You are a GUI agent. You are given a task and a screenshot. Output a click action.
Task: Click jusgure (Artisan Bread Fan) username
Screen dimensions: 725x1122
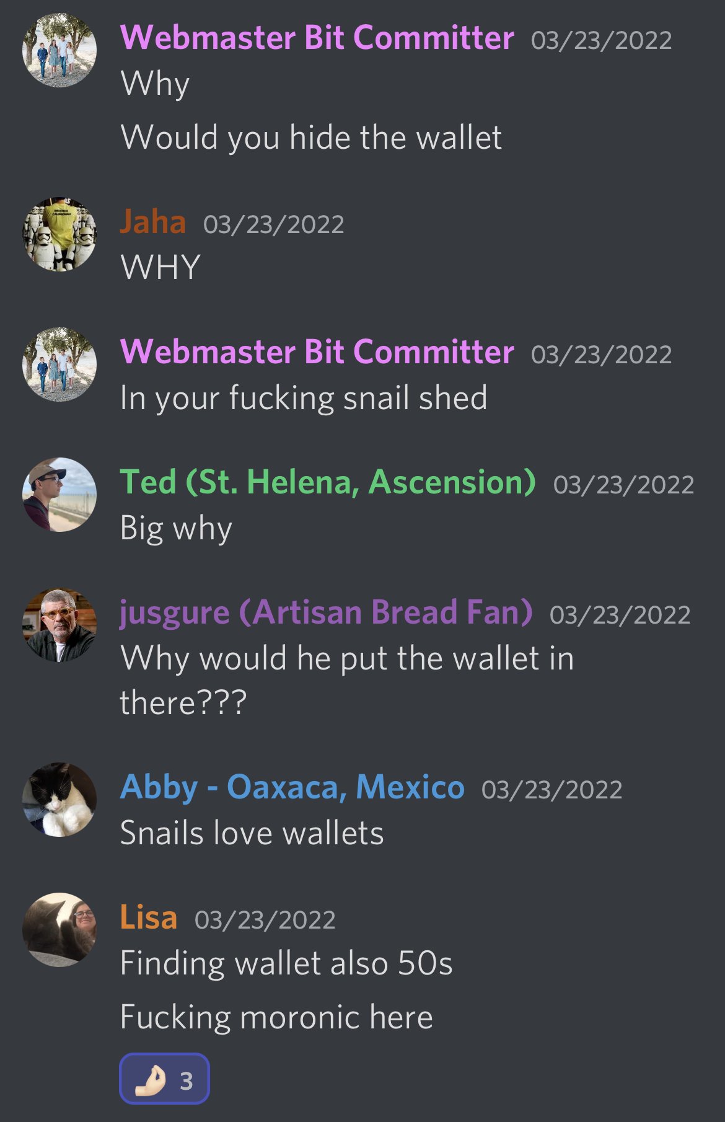[x=326, y=612]
